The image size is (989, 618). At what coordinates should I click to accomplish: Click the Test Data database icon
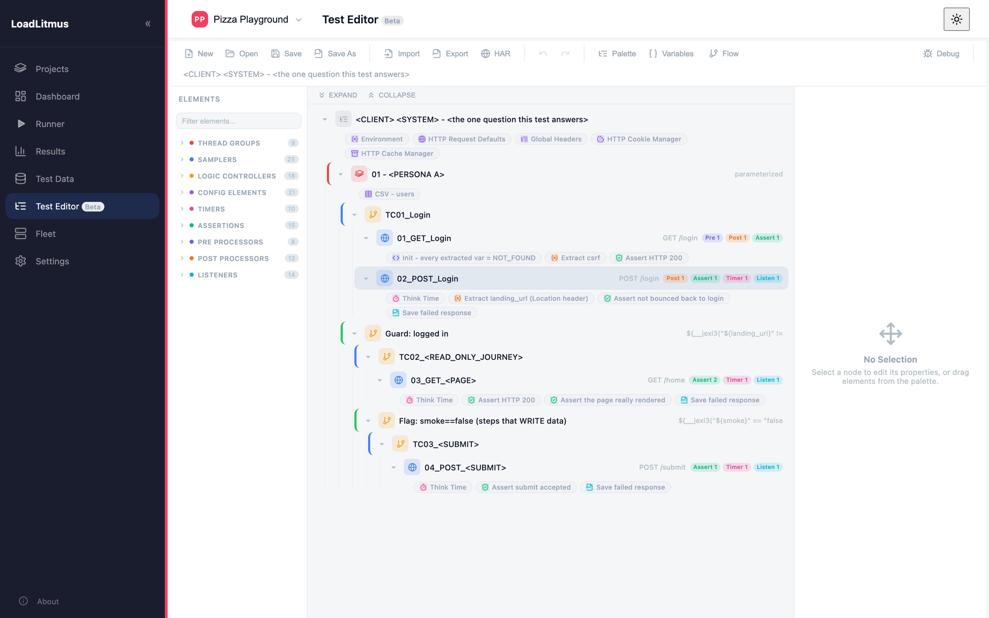point(21,179)
